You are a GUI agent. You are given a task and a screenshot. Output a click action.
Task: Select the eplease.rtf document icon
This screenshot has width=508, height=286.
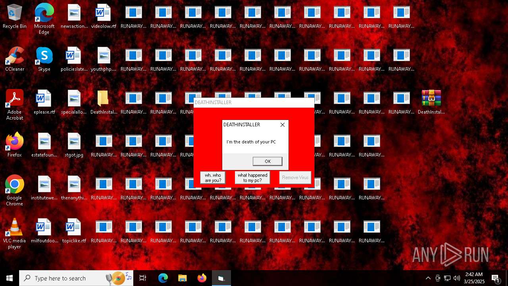point(44,102)
